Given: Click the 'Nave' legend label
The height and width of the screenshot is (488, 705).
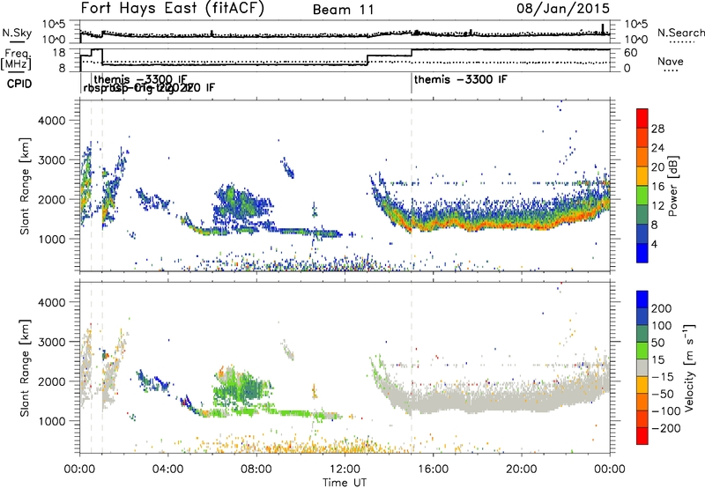Looking at the screenshot, I should [x=670, y=61].
